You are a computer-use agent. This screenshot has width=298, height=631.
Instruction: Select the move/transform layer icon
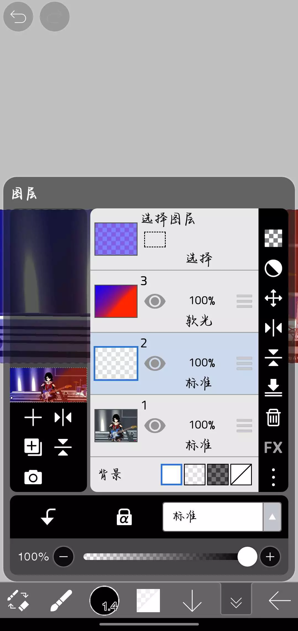273,298
